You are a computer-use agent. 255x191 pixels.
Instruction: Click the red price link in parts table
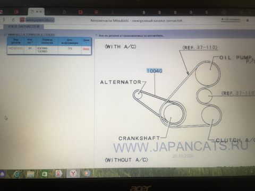click(86, 49)
